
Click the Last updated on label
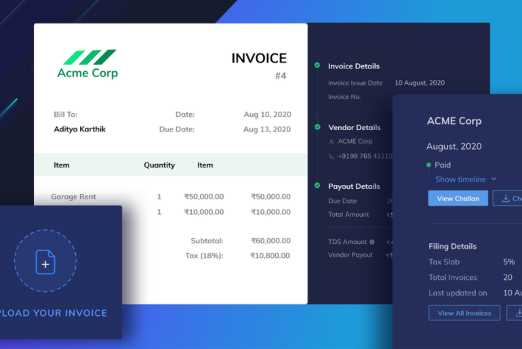pyautogui.click(x=458, y=293)
